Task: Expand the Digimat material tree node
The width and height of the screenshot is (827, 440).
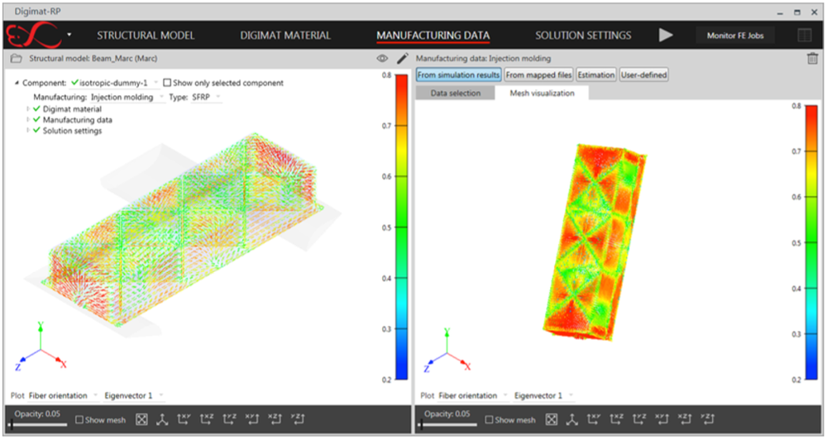Action: pos(28,108)
